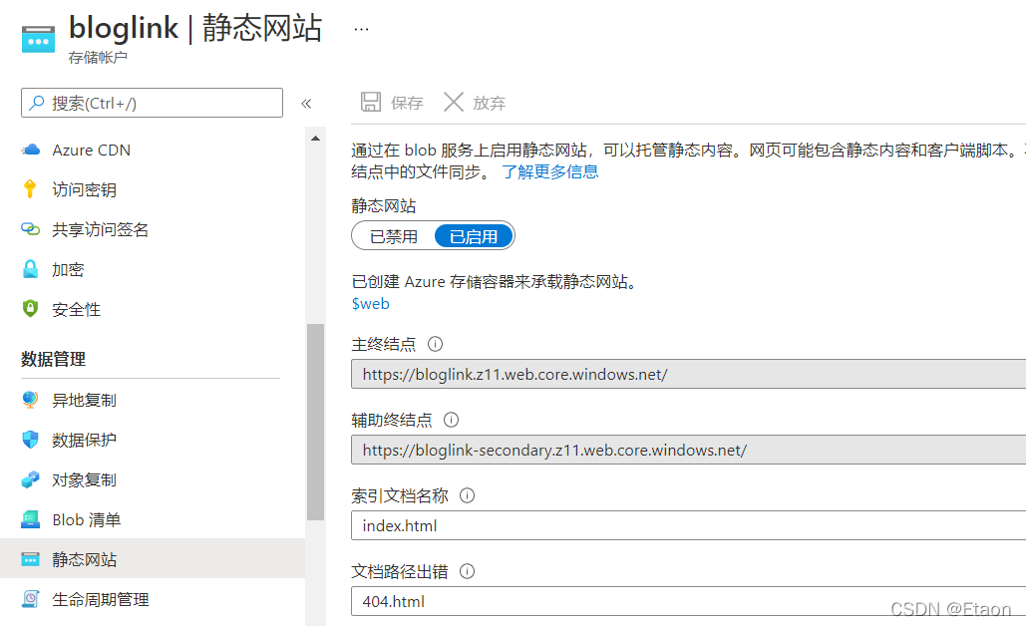
Task: Open the more options ellipsis next to title
Action: [x=361, y=29]
